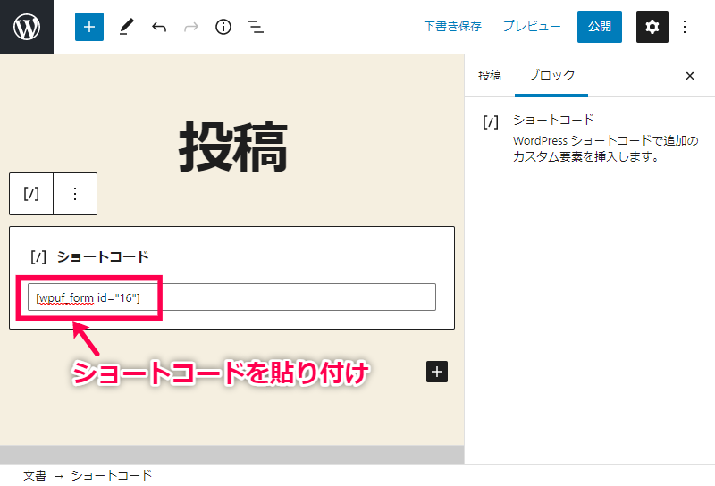
Task: Click the post title 投稿
Action: click(x=232, y=147)
